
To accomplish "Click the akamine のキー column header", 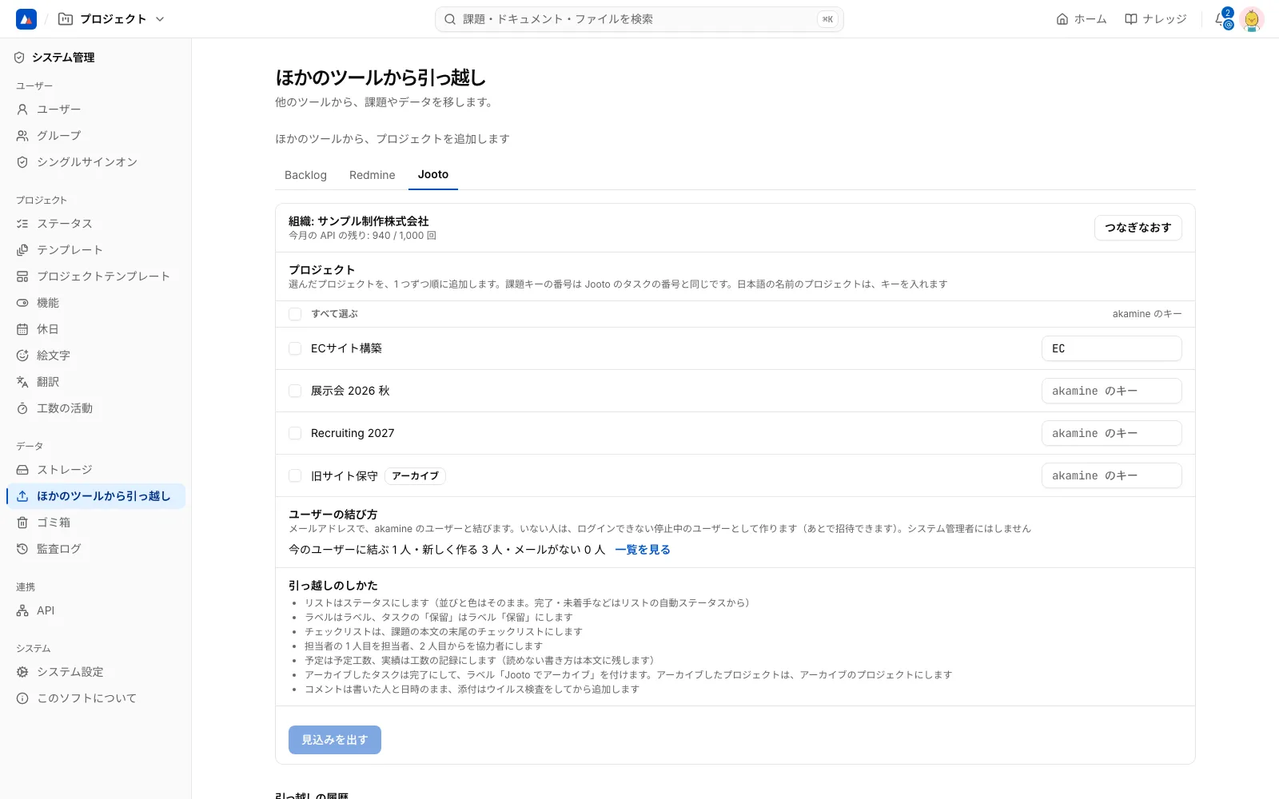I will point(1147,314).
